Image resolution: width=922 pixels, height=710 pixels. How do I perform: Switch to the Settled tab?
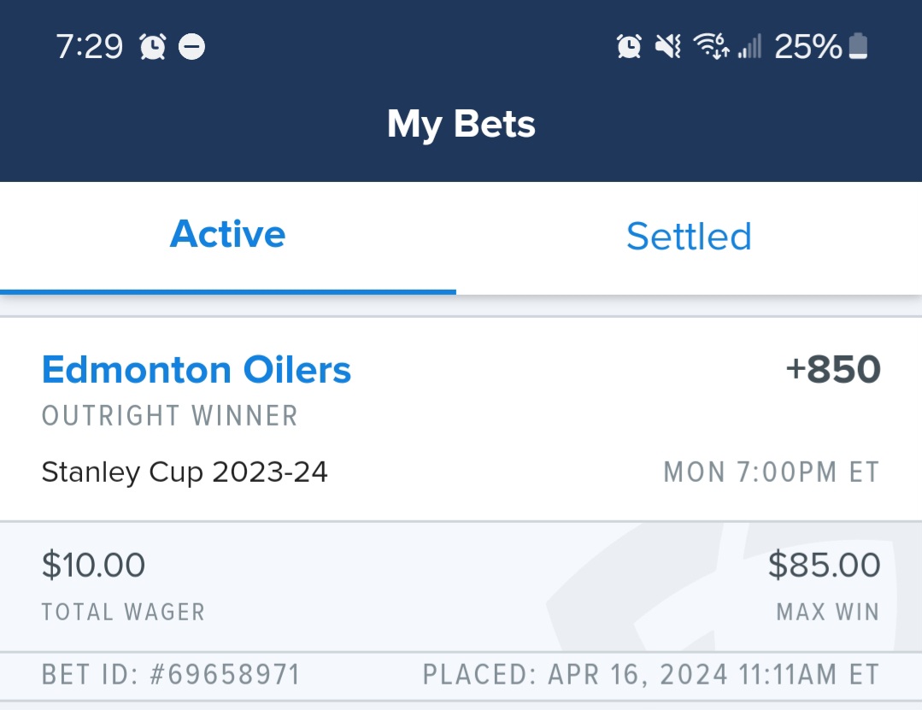(x=689, y=237)
